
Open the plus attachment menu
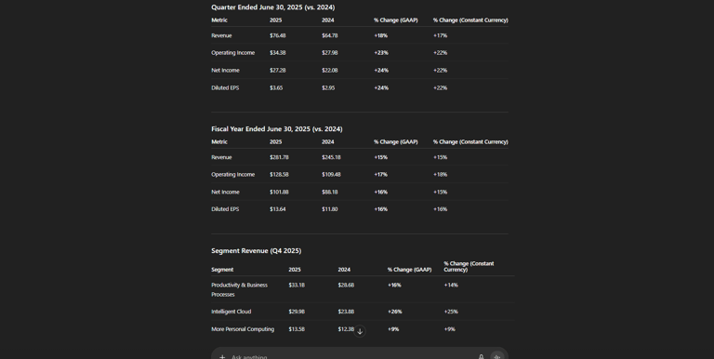click(x=222, y=357)
